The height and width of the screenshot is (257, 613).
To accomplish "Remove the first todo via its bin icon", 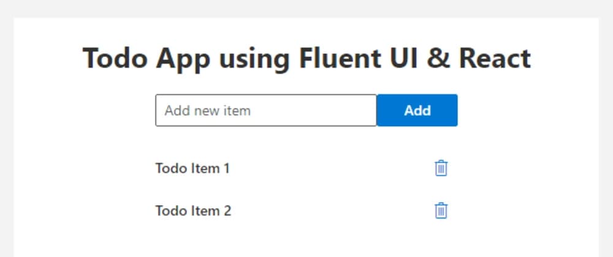I will (441, 168).
